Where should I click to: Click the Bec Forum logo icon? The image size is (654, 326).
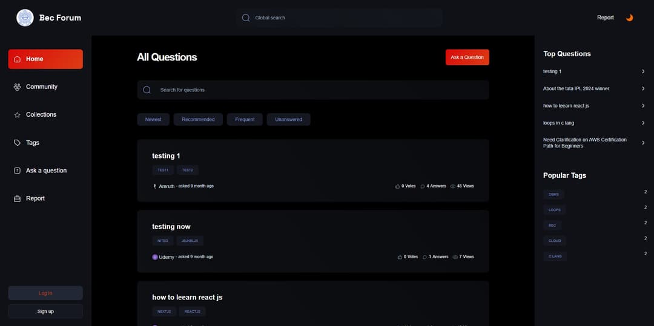pyautogui.click(x=25, y=18)
